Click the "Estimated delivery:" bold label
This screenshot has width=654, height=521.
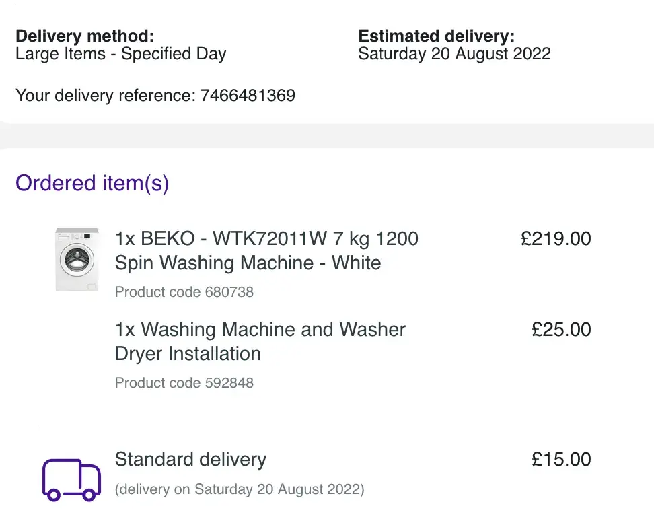point(436,36)
